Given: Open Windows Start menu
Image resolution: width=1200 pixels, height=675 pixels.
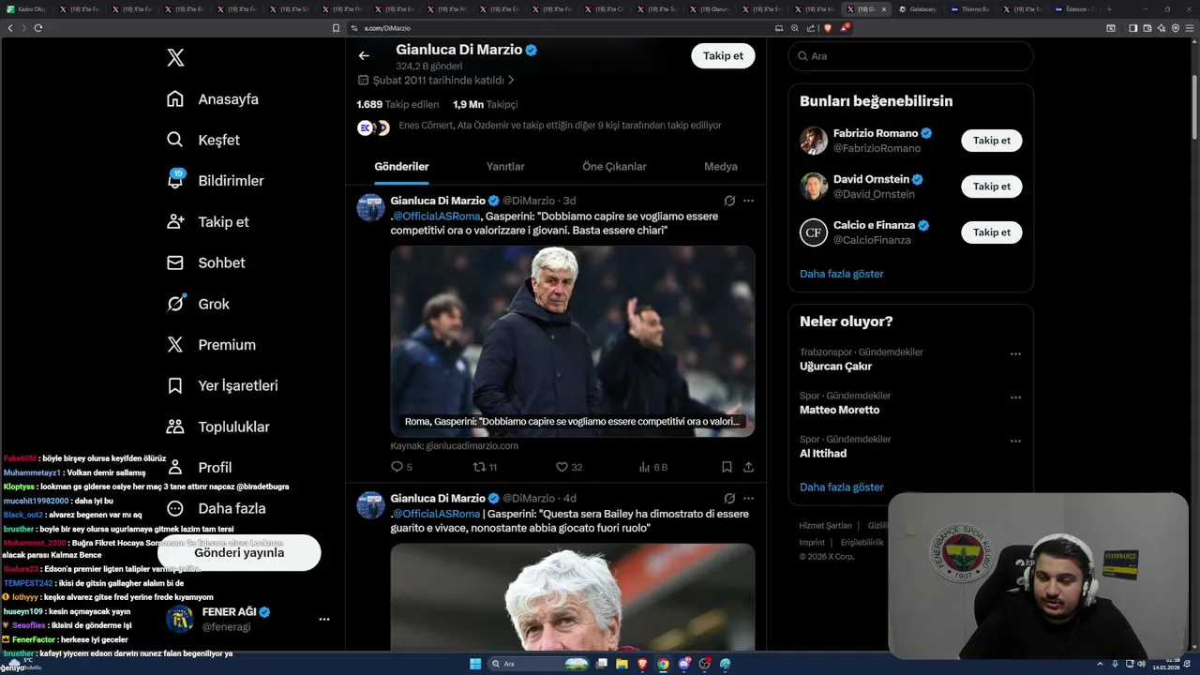Looking at the screenshot, I should click(475, 664).
